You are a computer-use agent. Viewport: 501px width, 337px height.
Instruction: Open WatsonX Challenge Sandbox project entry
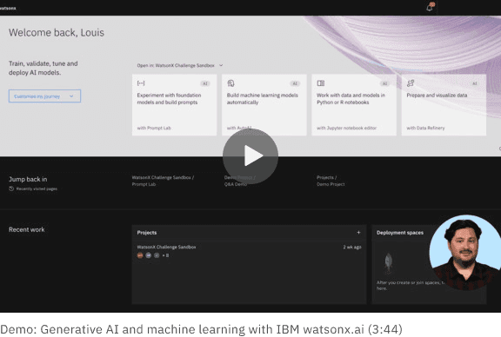click(166, 247)
